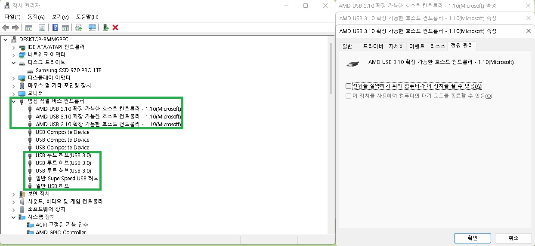Click the computer icon beside DESKTOP-RMMGPEC
535x246 pixels.
(14, 39)
